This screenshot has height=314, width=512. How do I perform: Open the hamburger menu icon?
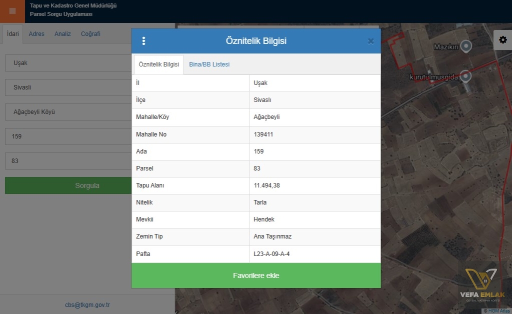[x=12, y=11]
